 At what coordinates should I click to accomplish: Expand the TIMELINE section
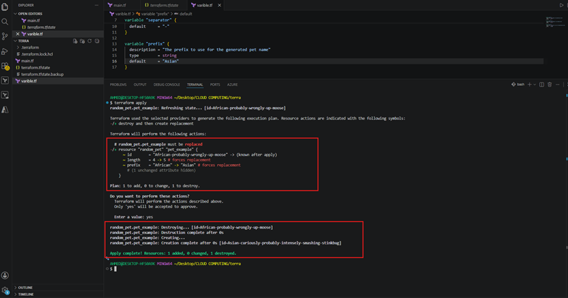25,295
